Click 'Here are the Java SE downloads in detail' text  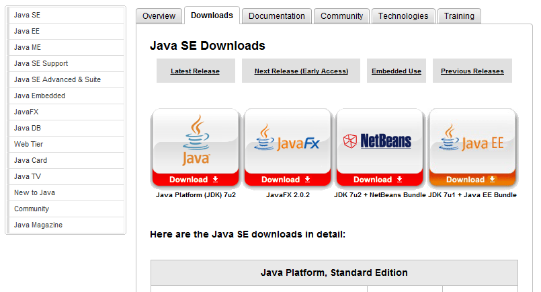(247, 234)
